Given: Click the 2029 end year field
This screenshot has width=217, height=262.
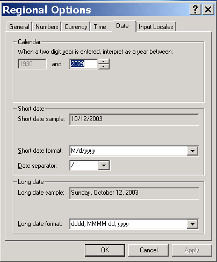Looking at the screenshot, I should [x=84, y=64].
